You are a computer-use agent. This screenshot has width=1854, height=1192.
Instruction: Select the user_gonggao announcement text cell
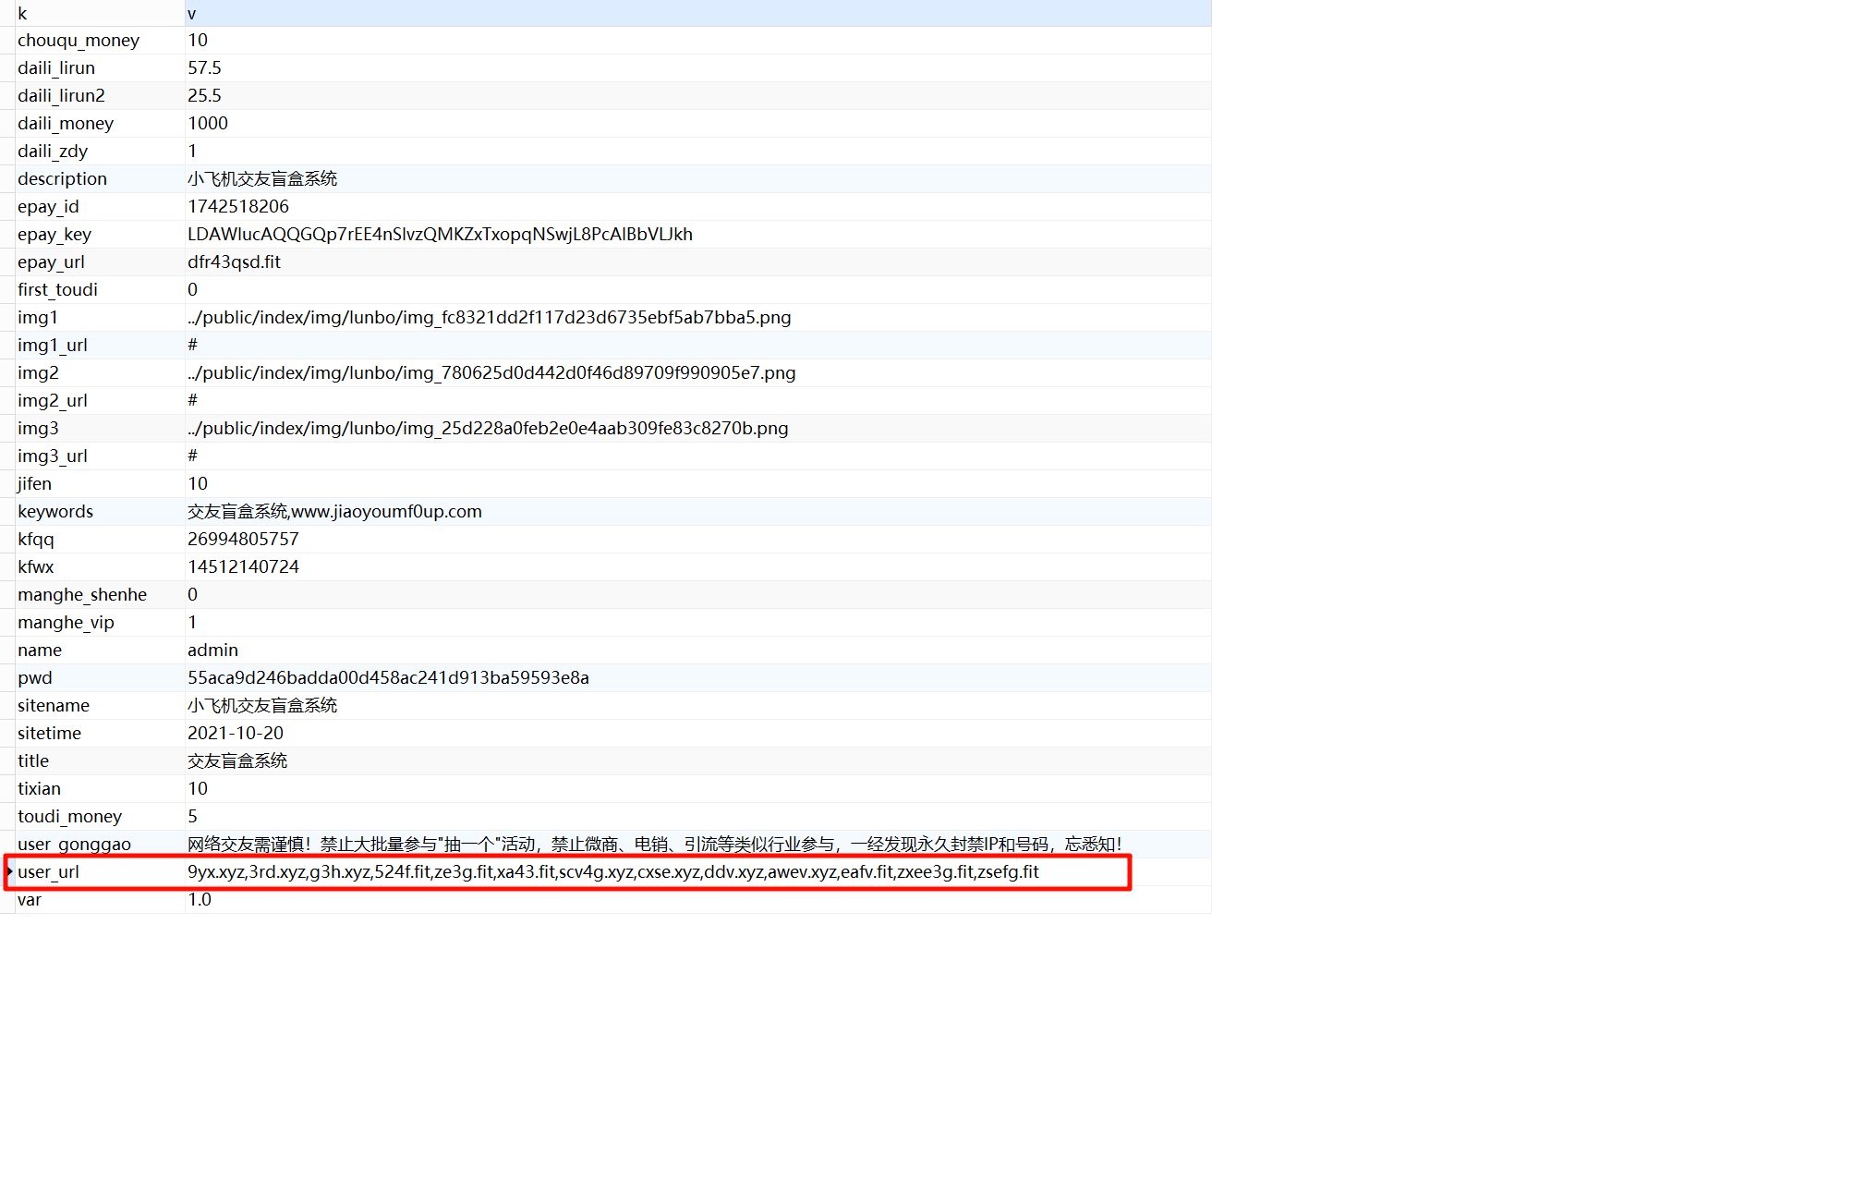(654, 844)
